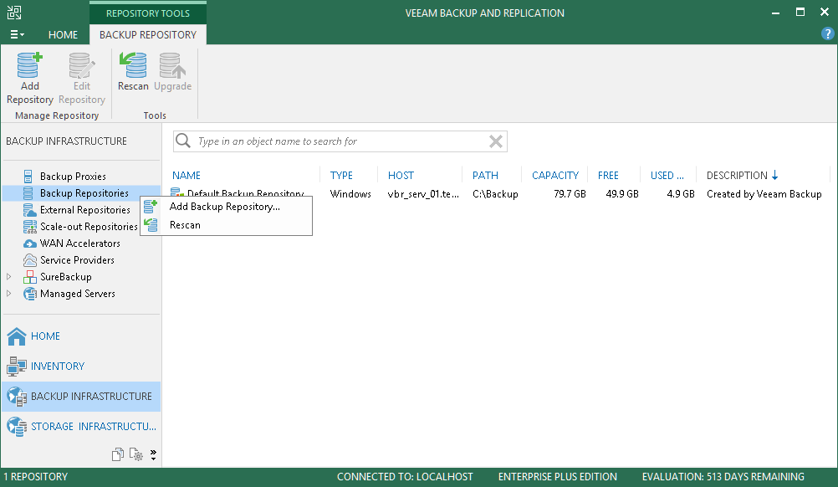
Task: Click the Repository Tools contextual tab header
Action: point(148,13)
